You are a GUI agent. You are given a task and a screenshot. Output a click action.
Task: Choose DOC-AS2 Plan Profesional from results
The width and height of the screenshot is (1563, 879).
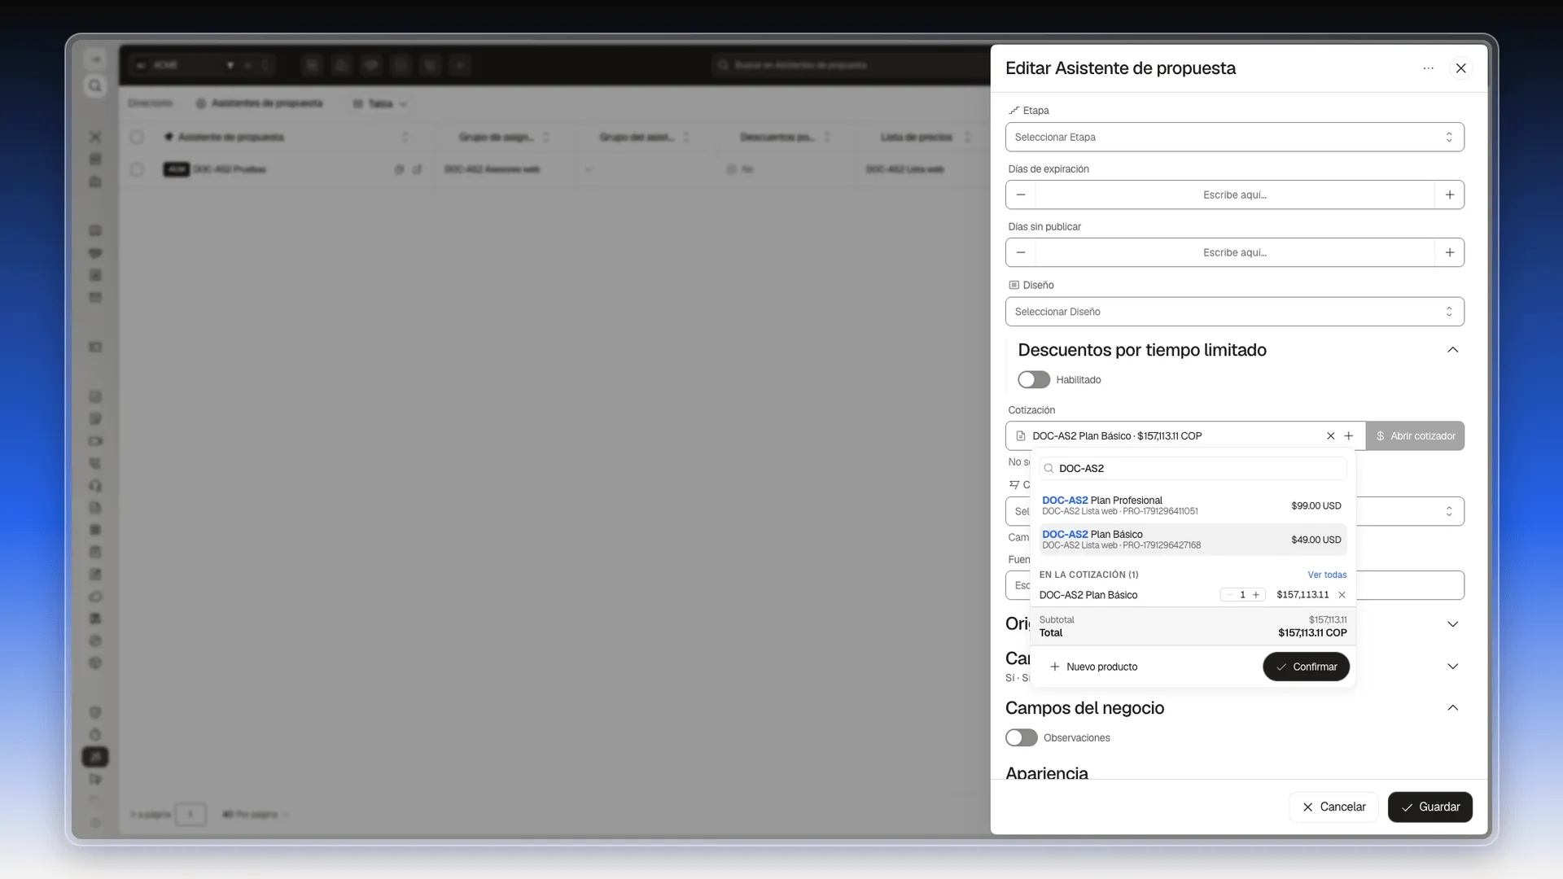[1193, 505]
